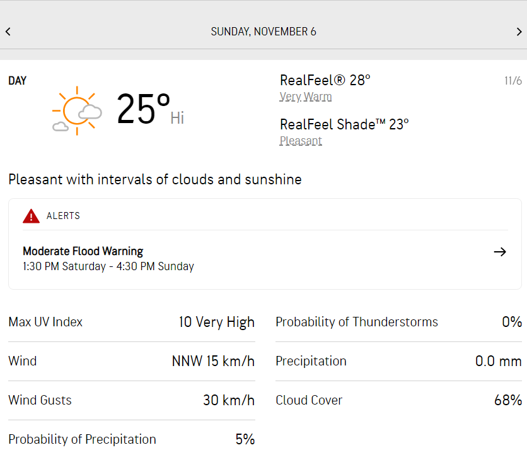Click the previous day left arrow
This screenshot has height=474, width=527.
click(x=8, y=32)
